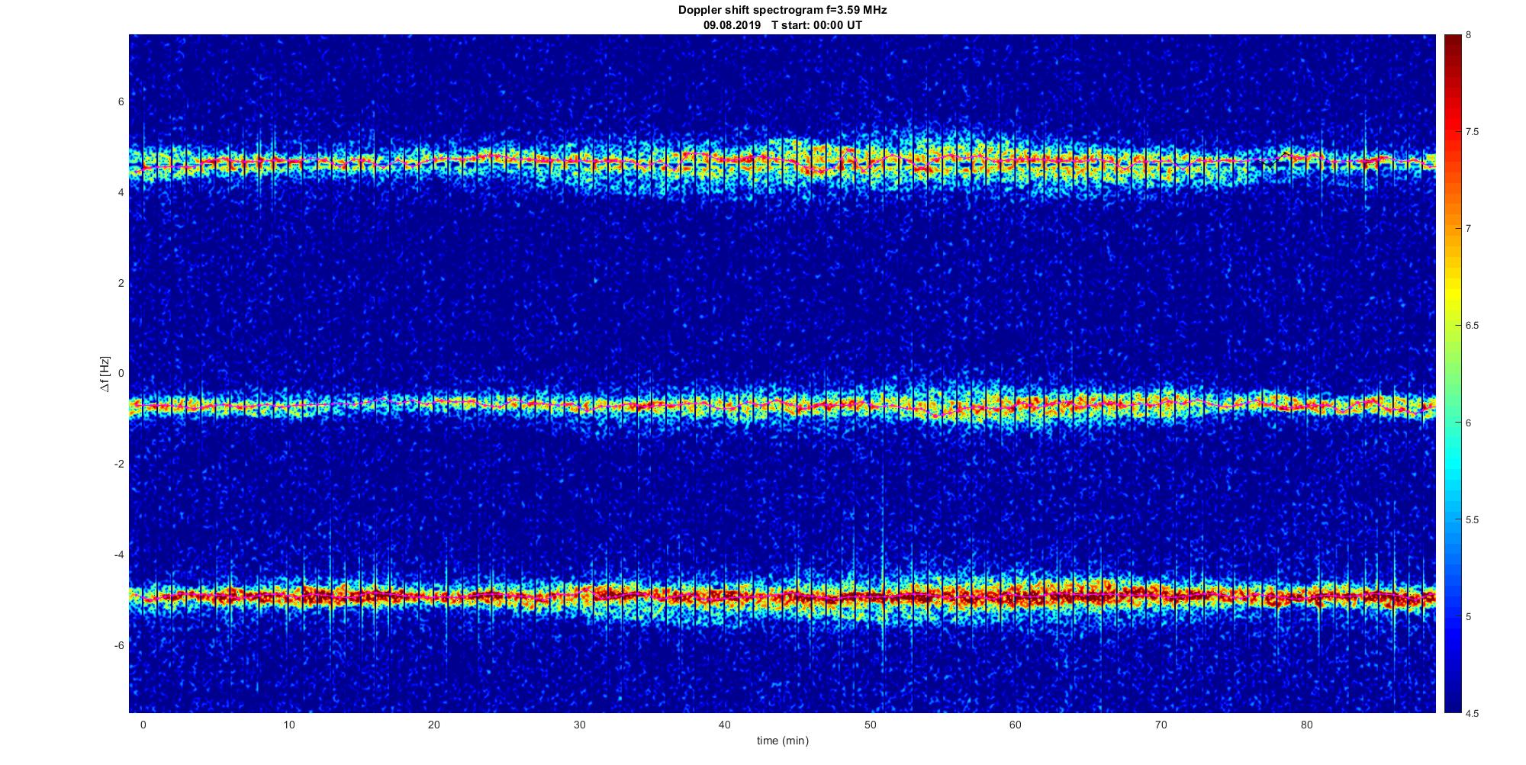Click y-axis tick label '-6'
Screen dimensions: 1526x765
pyautogui.click(x=119, y=645)
